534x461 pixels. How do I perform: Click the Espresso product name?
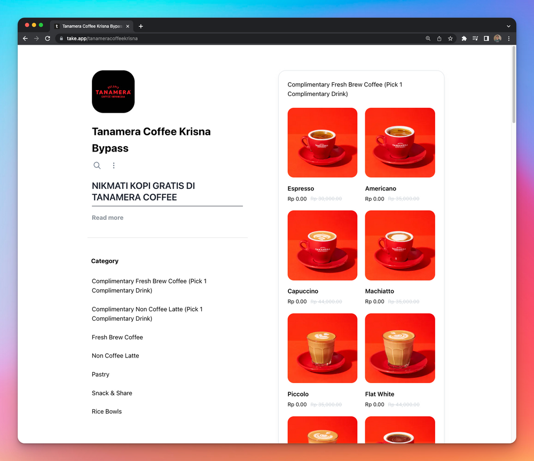point(301,188)
